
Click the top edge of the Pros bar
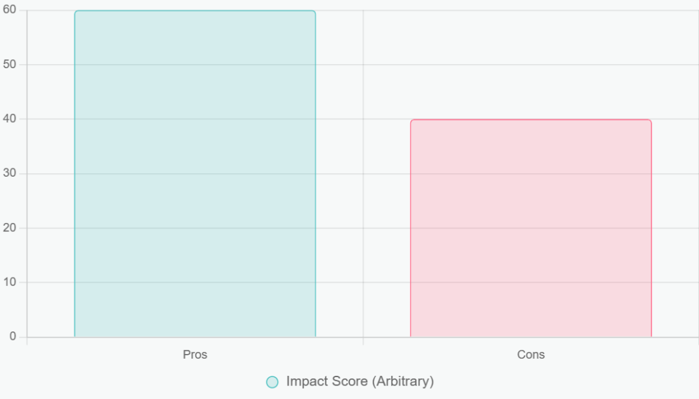point(195,11)
